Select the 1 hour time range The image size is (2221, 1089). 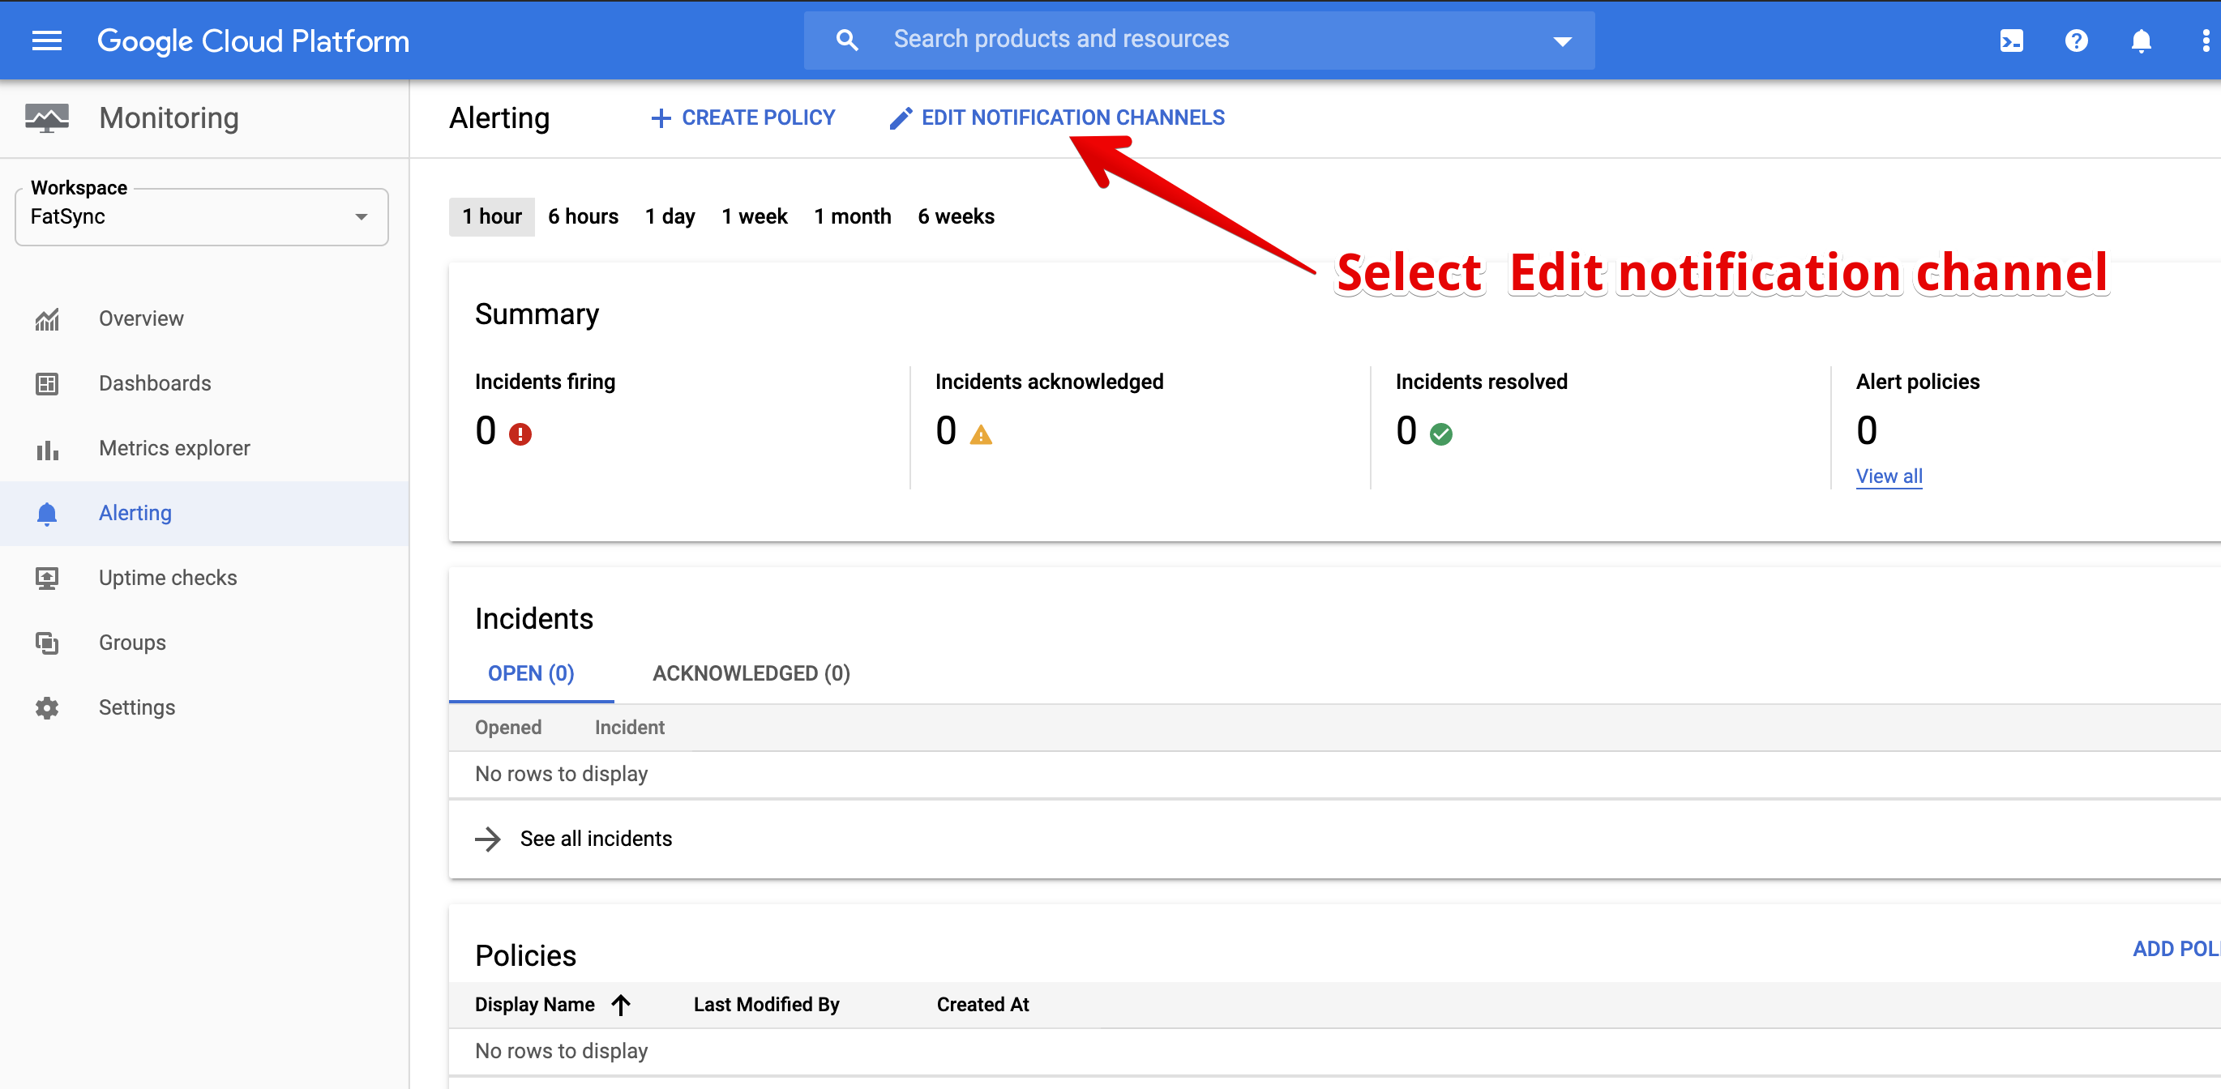tap(491, 216)
